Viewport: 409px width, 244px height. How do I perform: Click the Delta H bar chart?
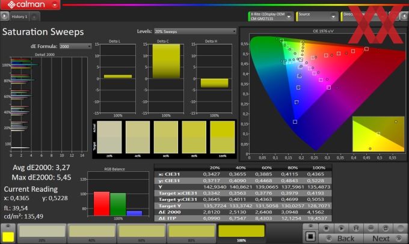pyautogui.click(x=214, y=78)
